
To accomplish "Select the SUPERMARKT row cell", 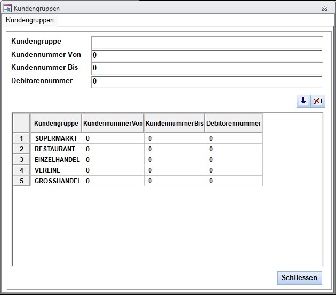I will click(x=56, y=138).
